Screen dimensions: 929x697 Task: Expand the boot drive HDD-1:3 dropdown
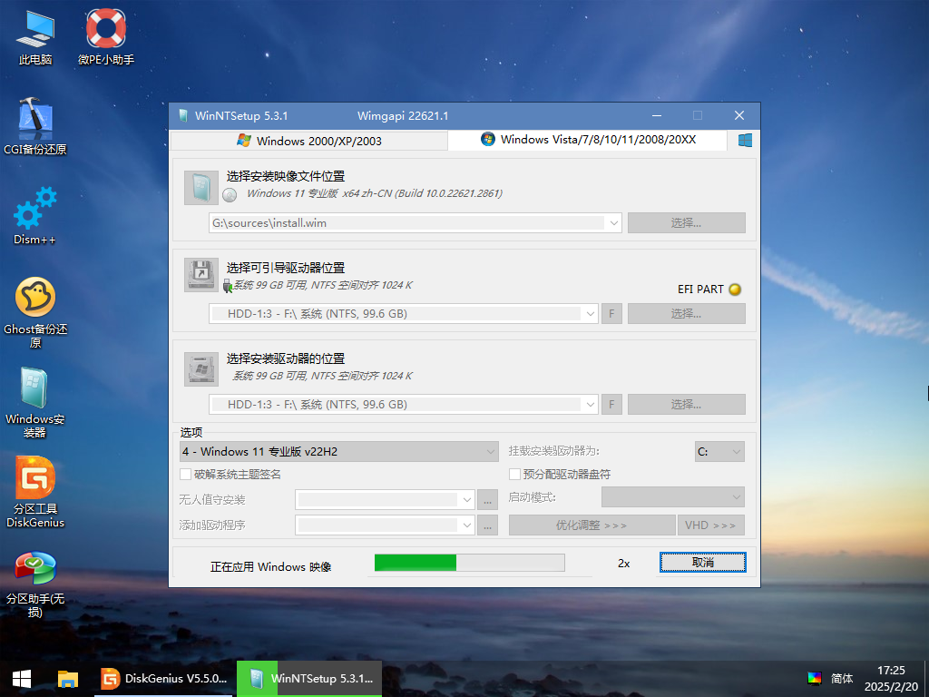coord(590,313)
